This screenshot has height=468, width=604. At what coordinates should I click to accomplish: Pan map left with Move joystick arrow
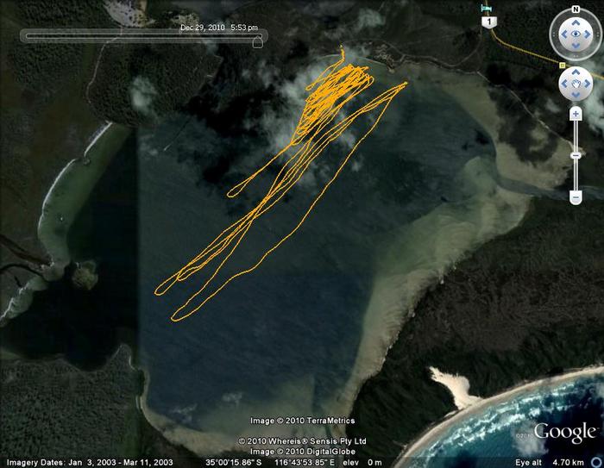click(x=563, y=84)
